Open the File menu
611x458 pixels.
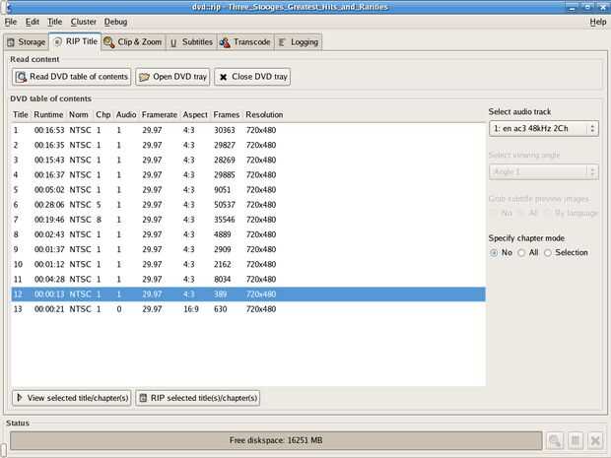click(x=11, y=22)
